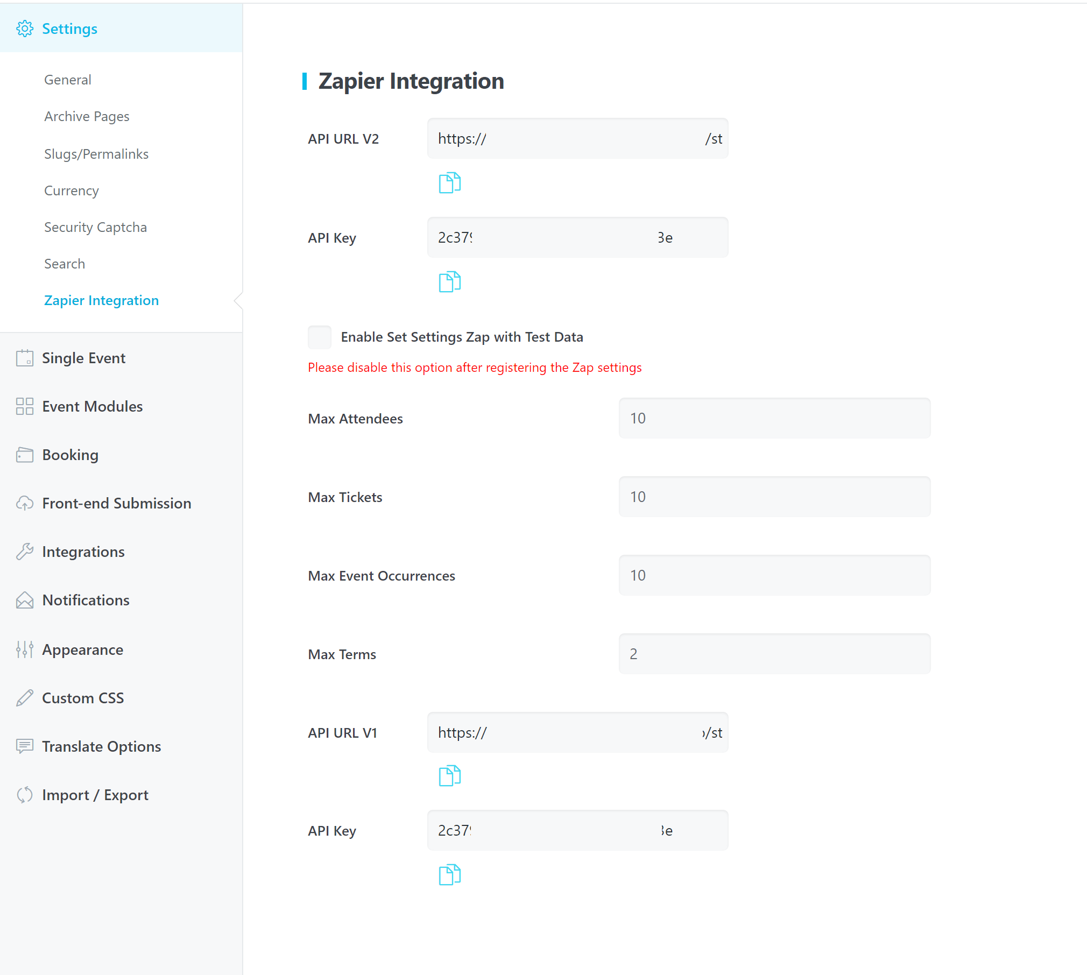Open the General settings subpage

[68, 80]
